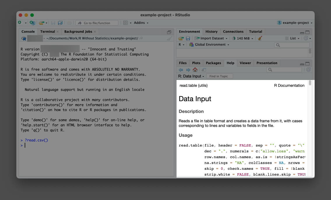
Task: Click the Help home icon
Action: pos(194,69)
